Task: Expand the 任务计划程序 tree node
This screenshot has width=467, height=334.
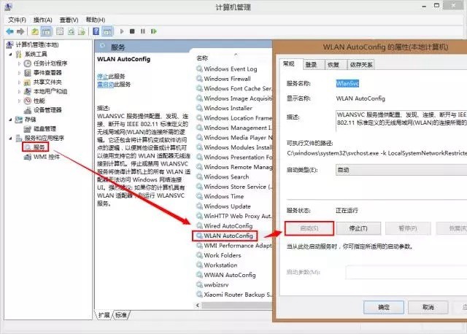Action: (x=20, y=63)
